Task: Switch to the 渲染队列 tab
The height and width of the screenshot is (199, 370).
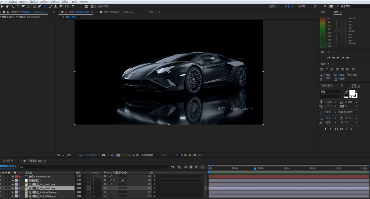Action: [8, 161]
